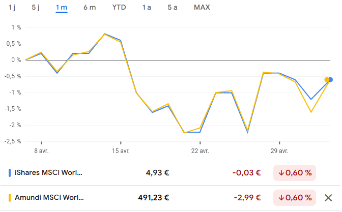This screenshot has height=212, width=342.
Task: Open the iShares MSCI World listing
Action: (x=48, y=172)
